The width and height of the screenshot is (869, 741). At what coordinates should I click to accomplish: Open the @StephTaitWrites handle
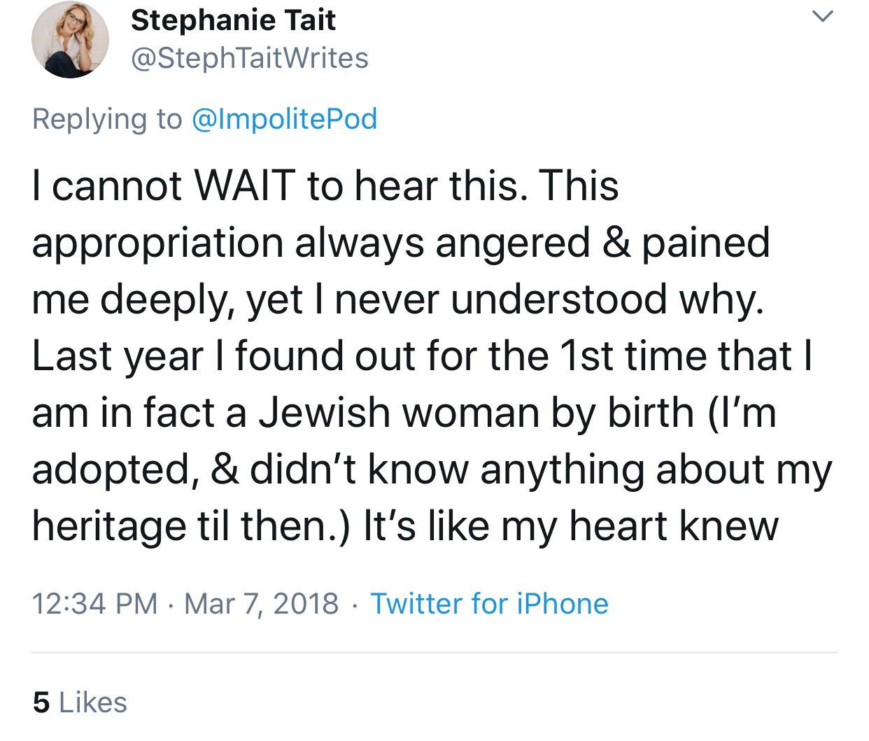coord(250,58)
